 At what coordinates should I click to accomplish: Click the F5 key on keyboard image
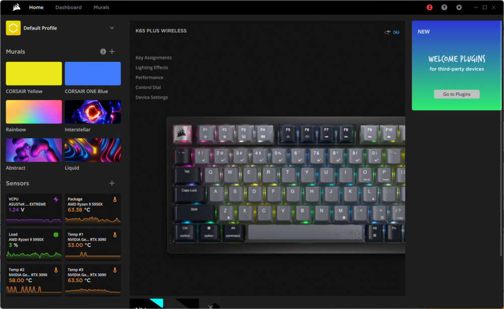pos(288,133)
